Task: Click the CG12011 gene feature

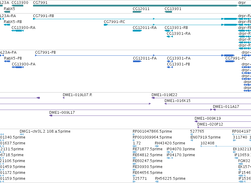Action: point(137,12)
